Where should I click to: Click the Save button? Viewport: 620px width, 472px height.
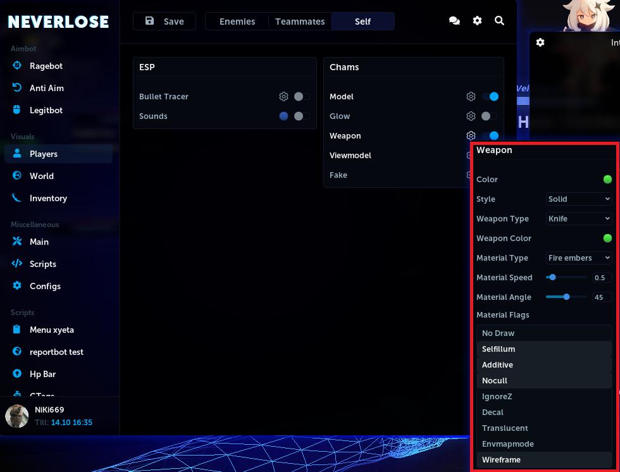[x=164, y=22]
